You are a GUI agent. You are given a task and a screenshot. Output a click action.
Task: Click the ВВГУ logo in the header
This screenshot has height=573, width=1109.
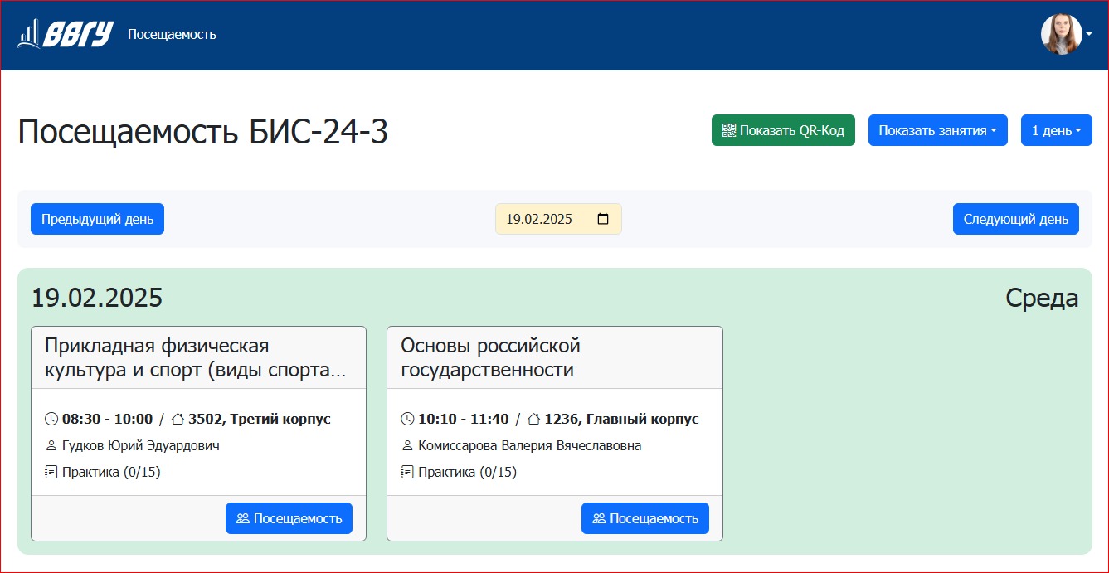click(65, 34)
